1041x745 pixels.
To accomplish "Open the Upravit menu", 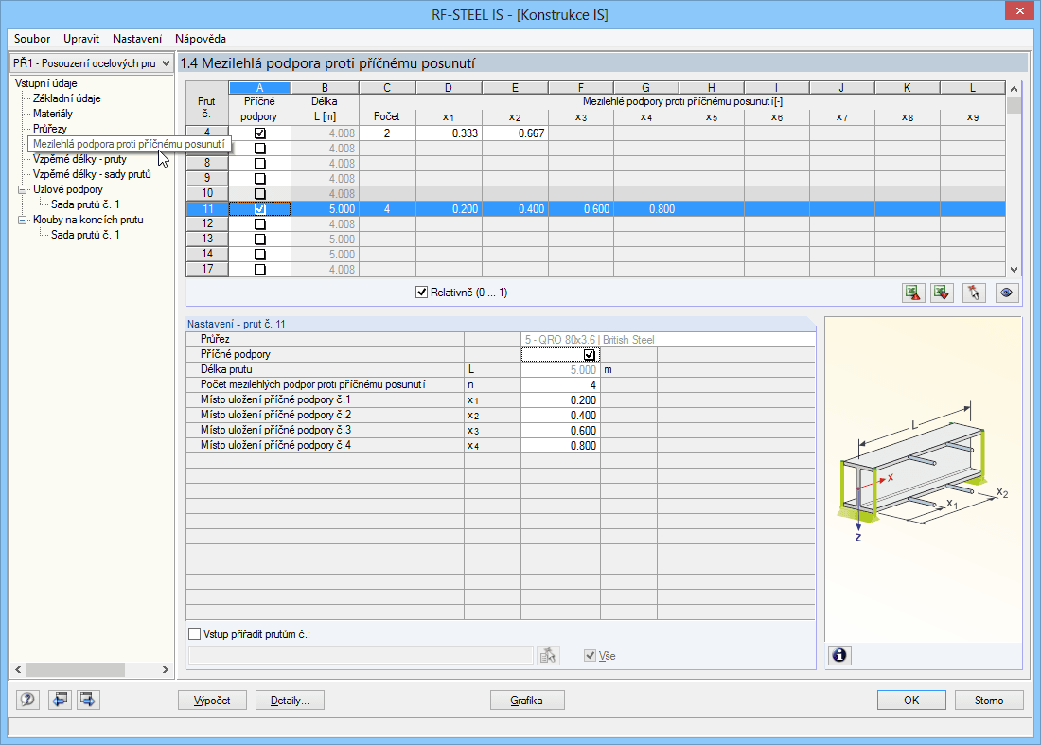I will [81, 39].
